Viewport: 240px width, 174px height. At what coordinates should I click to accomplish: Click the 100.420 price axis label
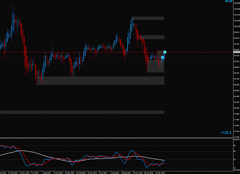[x=237, y=26]
